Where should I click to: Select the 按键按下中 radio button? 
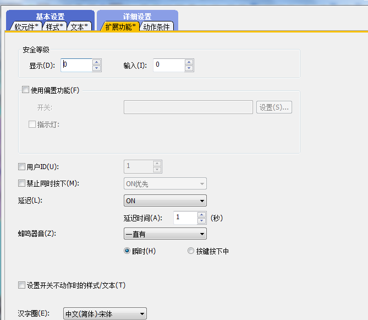coord(191,251)
